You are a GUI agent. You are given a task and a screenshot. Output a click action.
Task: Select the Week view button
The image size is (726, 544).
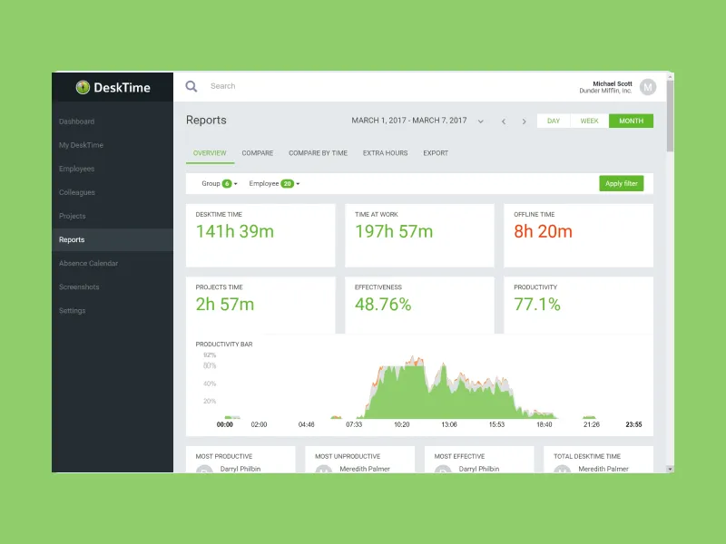pos(589,121)
